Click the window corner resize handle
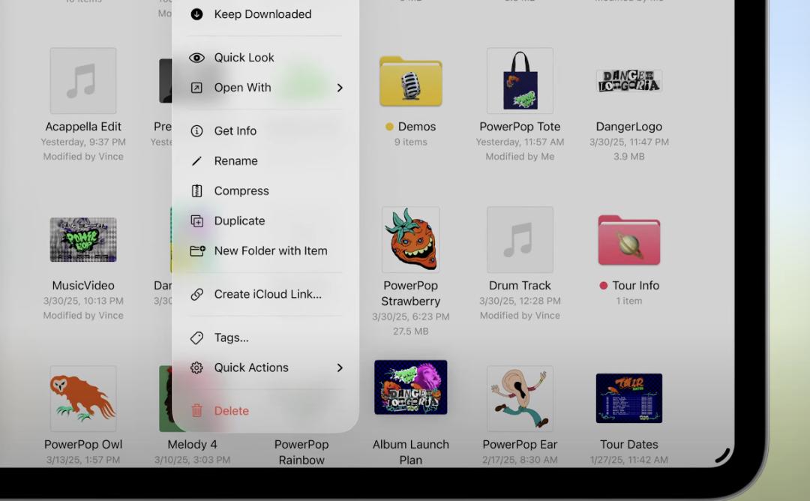Viewport: 810px width, 501px height. pyautogui.click(x=723, y=454)
